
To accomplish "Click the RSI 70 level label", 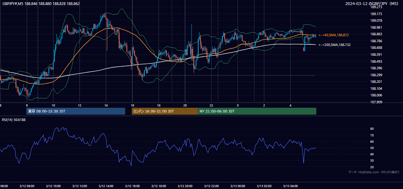I will [x=372, y=135].
